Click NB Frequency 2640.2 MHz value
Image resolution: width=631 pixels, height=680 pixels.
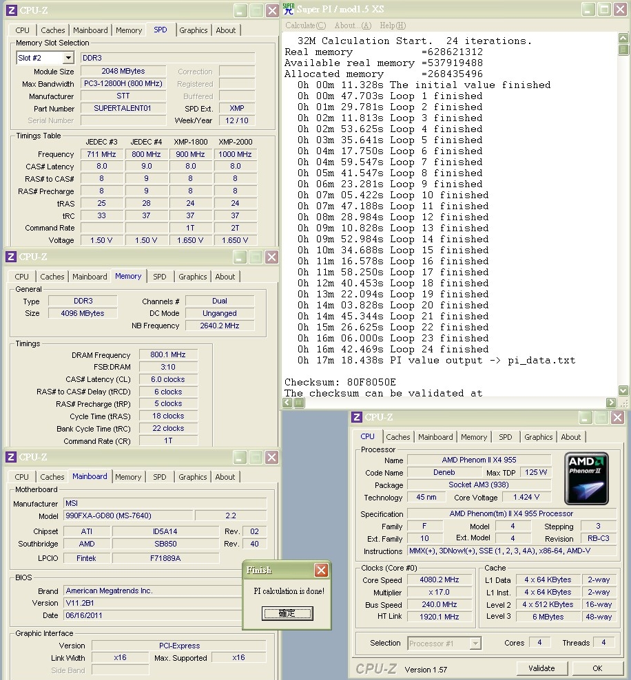click(x=220, y=326)
